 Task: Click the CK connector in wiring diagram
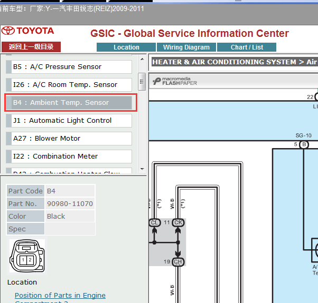pos(178,222)
